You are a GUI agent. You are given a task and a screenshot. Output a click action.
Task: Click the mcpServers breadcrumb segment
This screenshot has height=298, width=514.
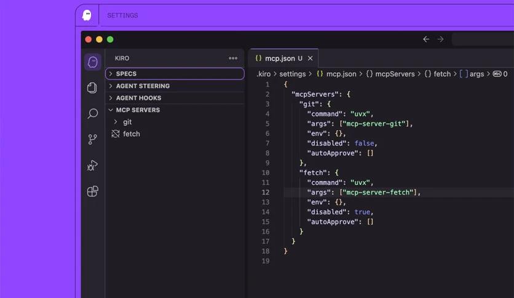tap(390, 74)
